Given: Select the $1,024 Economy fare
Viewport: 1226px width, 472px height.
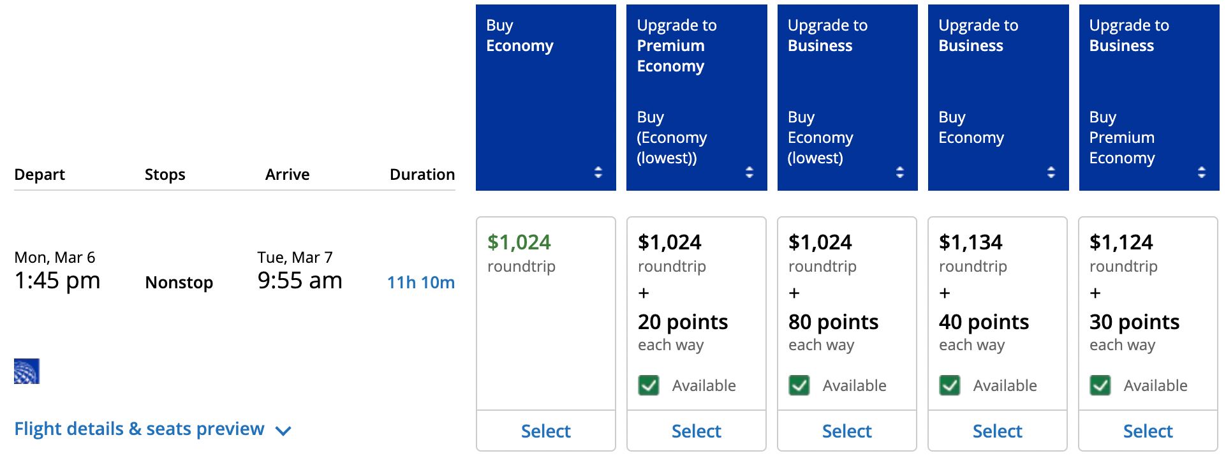Looking at the screenshot, I should (x=545, y=431).
